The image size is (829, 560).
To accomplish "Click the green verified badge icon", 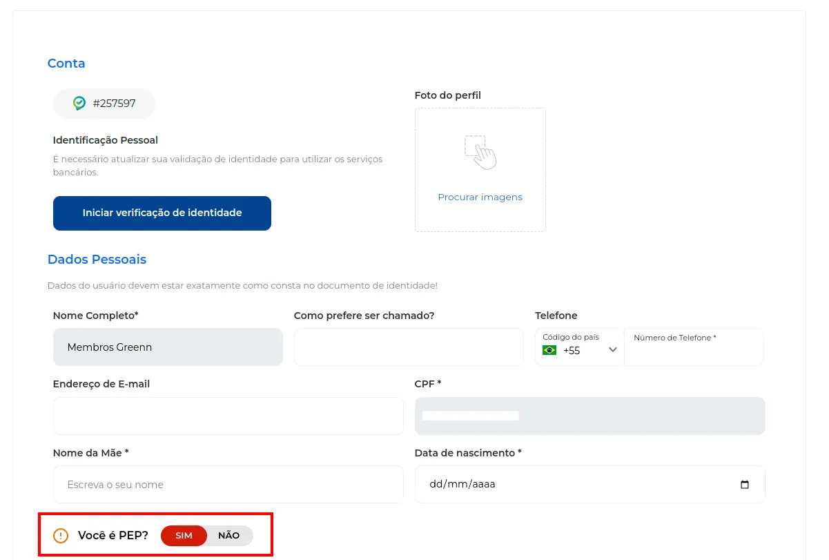I will (x=79, y=104).
